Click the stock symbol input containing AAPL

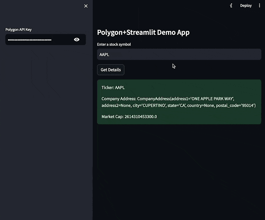tap(179, 54)
